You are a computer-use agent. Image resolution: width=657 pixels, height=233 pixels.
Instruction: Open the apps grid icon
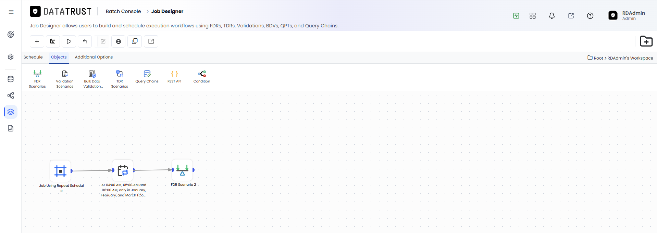pos(533,16)
